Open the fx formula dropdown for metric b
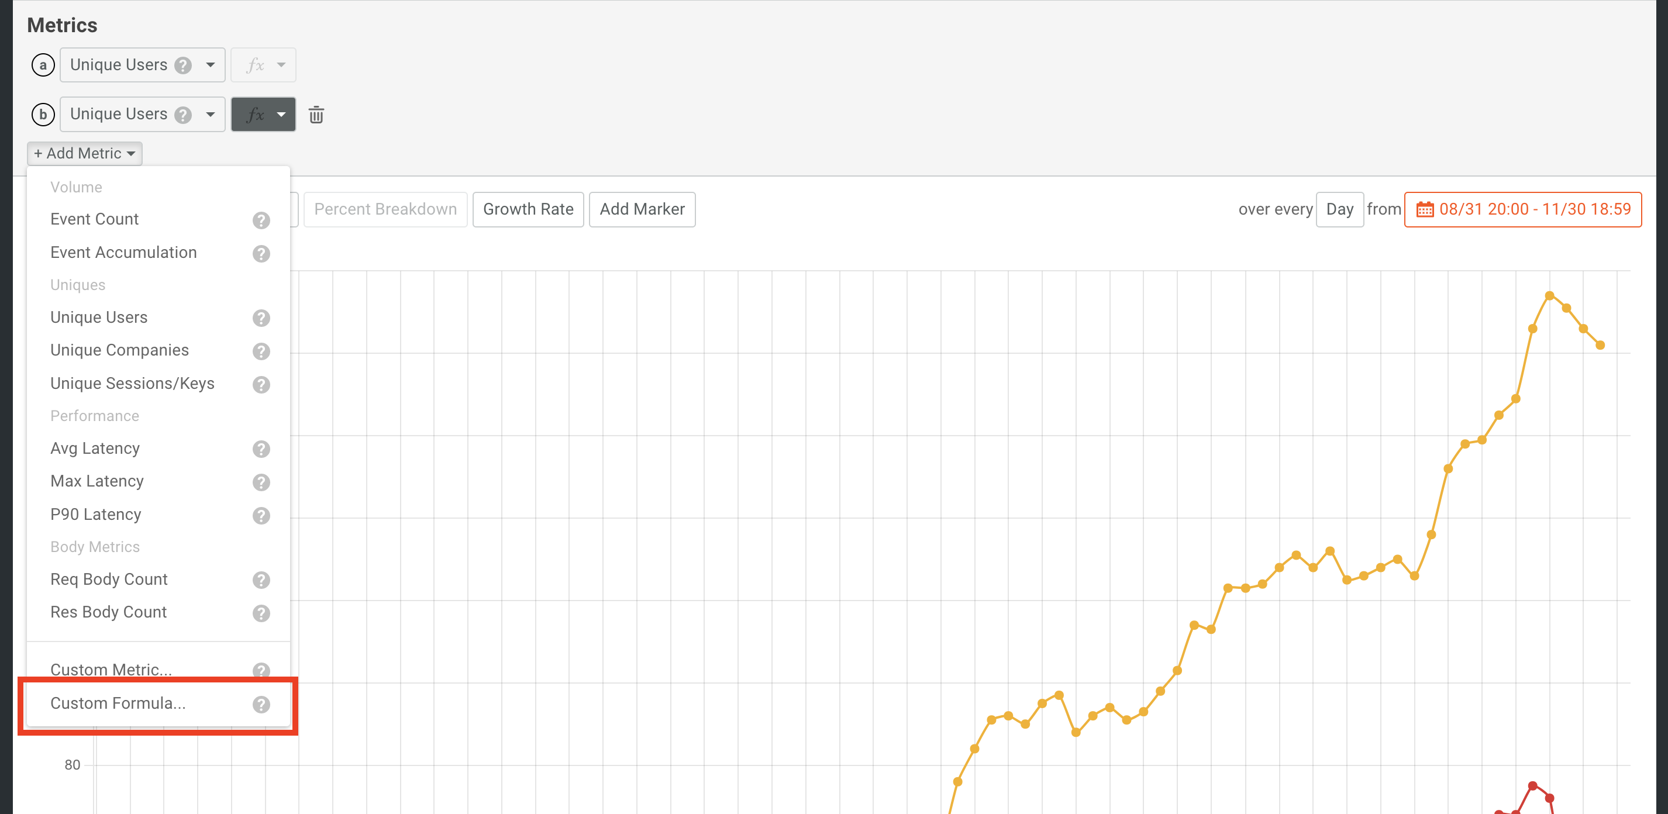 tap(264, 115)
